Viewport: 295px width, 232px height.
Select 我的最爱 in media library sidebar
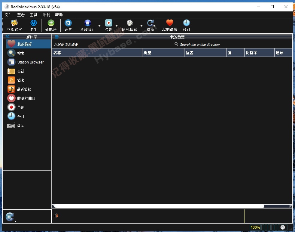(x=29, y=44)
